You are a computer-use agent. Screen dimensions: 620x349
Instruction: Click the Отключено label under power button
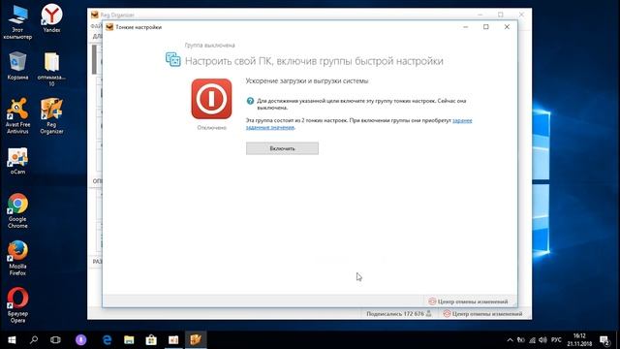[x=211, y=128]
